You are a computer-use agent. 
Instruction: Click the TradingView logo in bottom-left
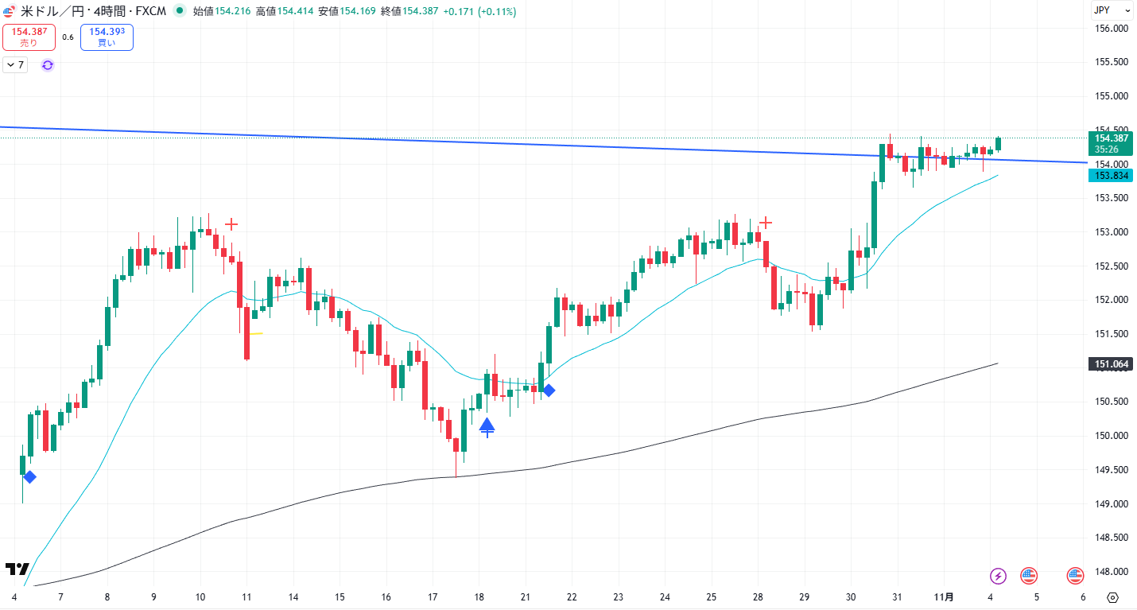pos(17,569)
